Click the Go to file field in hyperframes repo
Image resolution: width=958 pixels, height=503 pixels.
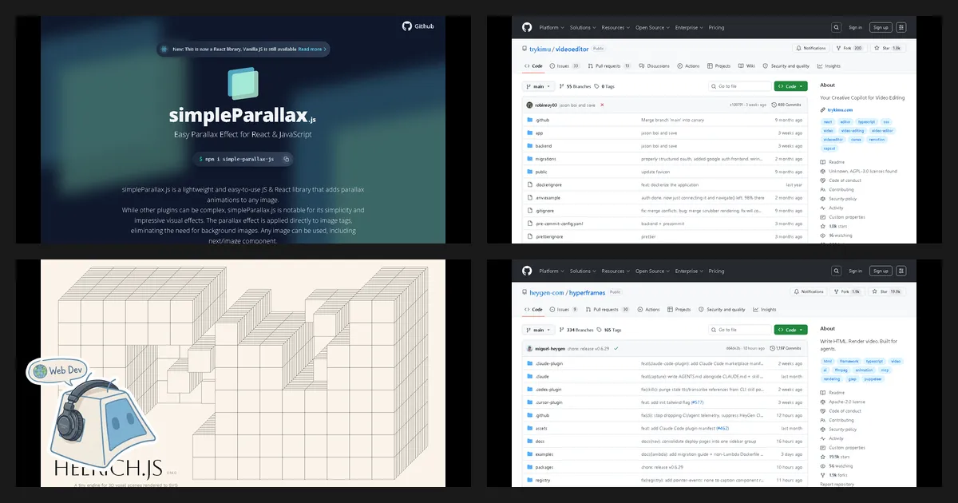tap(739, 330)
